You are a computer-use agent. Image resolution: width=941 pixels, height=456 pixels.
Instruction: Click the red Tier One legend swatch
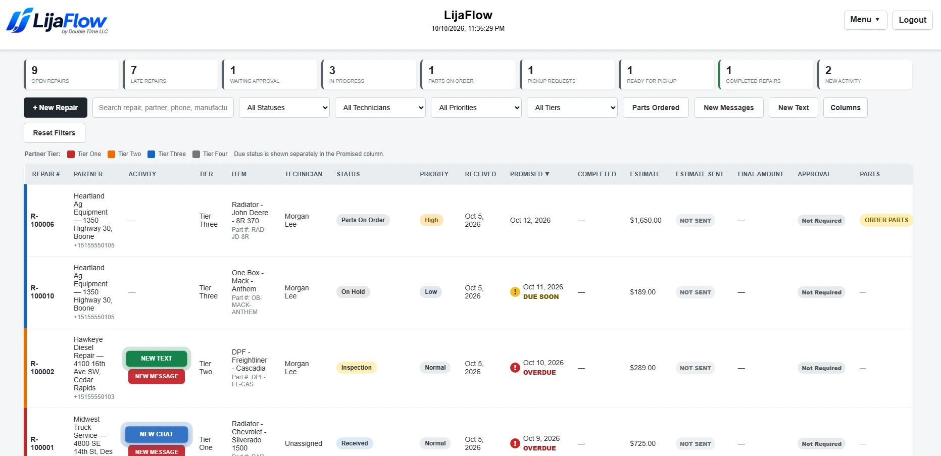pyautogui.click(x=71, y=154)
